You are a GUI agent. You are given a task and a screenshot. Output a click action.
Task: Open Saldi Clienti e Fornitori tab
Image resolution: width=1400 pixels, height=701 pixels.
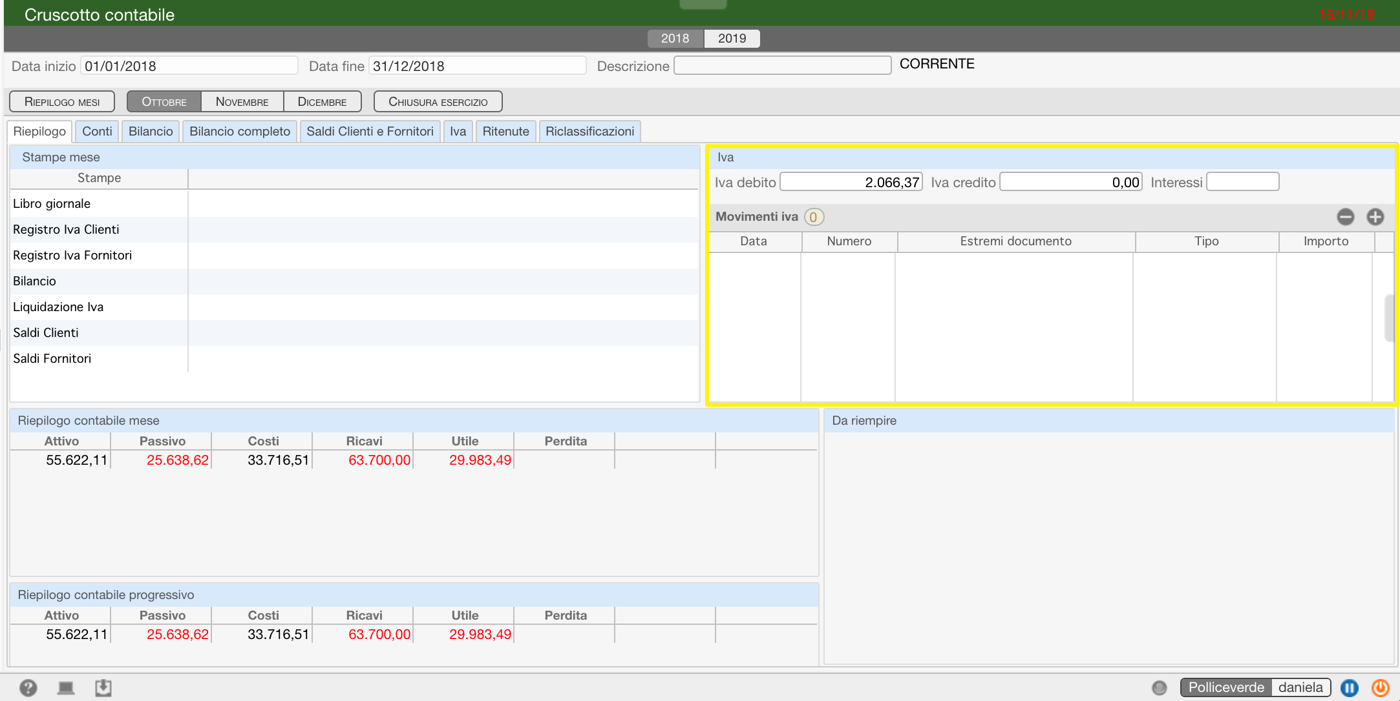point(370,132)
